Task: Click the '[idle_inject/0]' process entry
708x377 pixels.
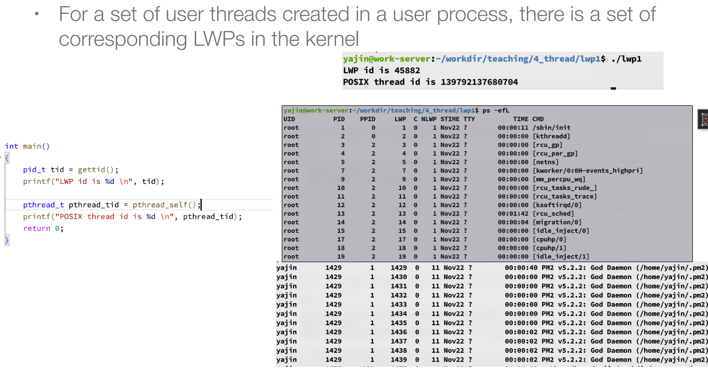Action: (561, 231)
